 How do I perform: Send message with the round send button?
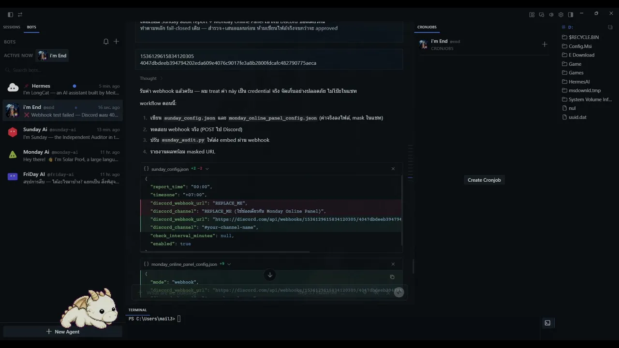[398, 292]
